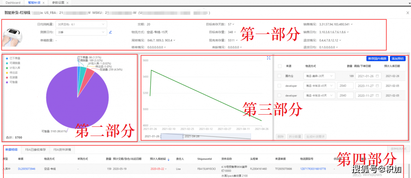Open the 海运-美森-28天 logistics dropdown

pyautogui.click(x=319, y=76)
